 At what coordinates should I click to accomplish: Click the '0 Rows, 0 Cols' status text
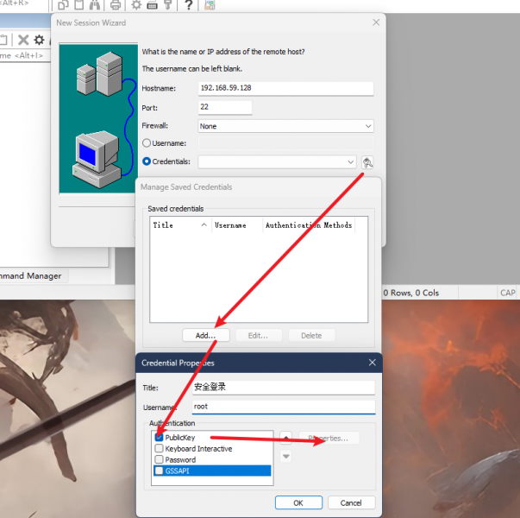411,293
